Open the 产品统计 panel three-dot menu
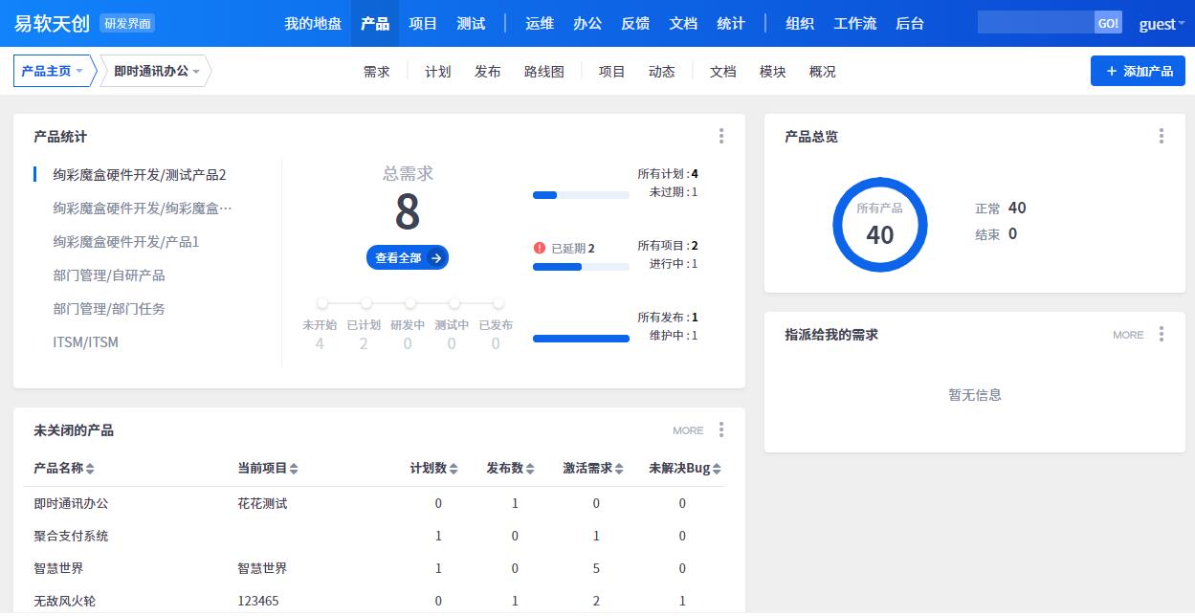 click(x=721, y=137)
